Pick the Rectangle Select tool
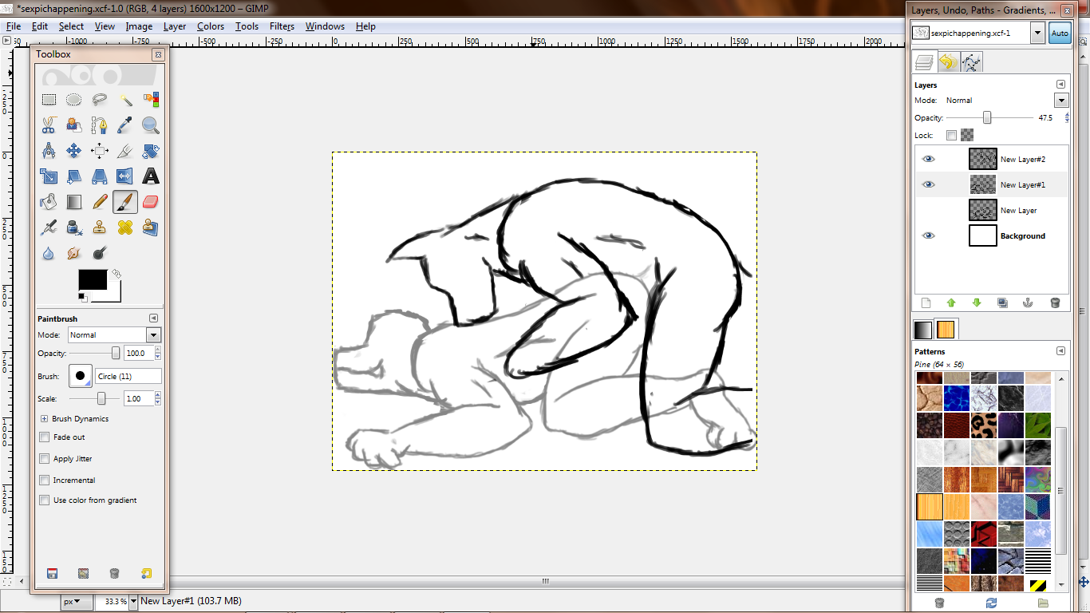Screen dimensions: 1090x613 pos(49,100)
